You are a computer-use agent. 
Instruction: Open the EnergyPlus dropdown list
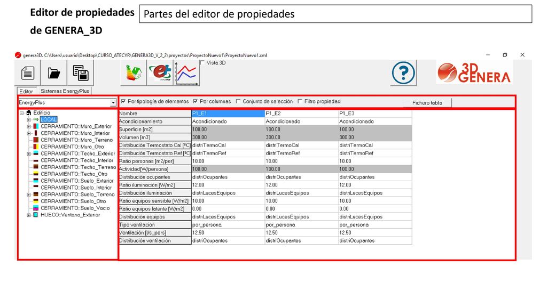pyautogui.click(x=113, y=103)
